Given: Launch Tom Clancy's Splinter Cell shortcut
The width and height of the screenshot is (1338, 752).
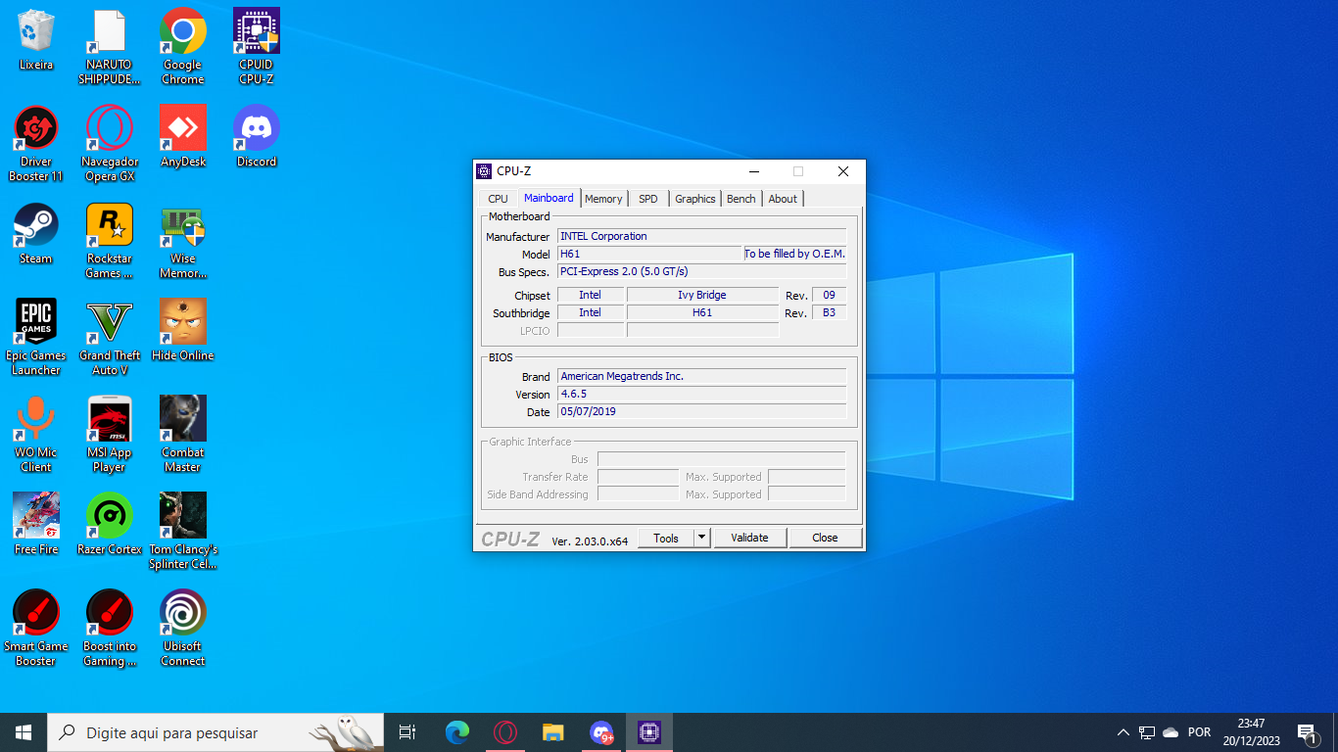Looking at the screenshot, I should (x=183, y=532).
